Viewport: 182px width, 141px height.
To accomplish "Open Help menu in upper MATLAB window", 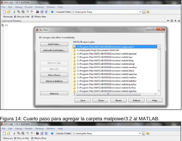I will [60, 7].
